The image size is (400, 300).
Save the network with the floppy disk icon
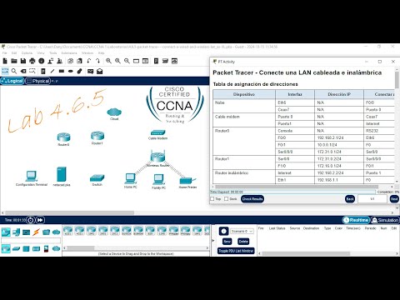tap(23, 61)
